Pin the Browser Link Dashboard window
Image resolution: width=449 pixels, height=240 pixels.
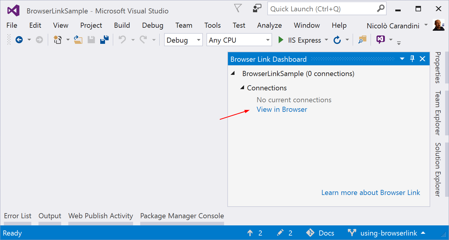point(412,59)
